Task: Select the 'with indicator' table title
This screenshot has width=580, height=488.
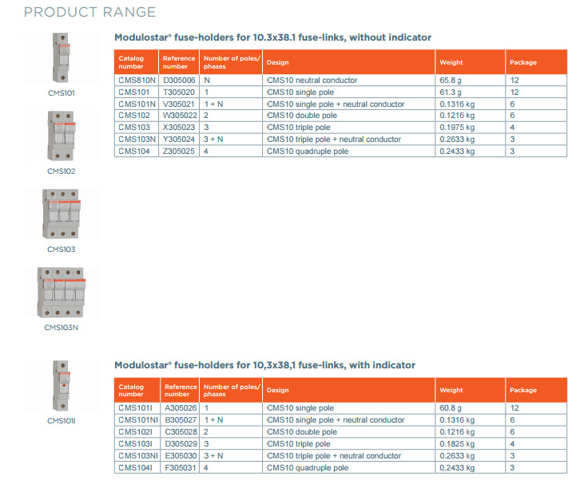Action: pyautogui.click(x=265, y=365)
